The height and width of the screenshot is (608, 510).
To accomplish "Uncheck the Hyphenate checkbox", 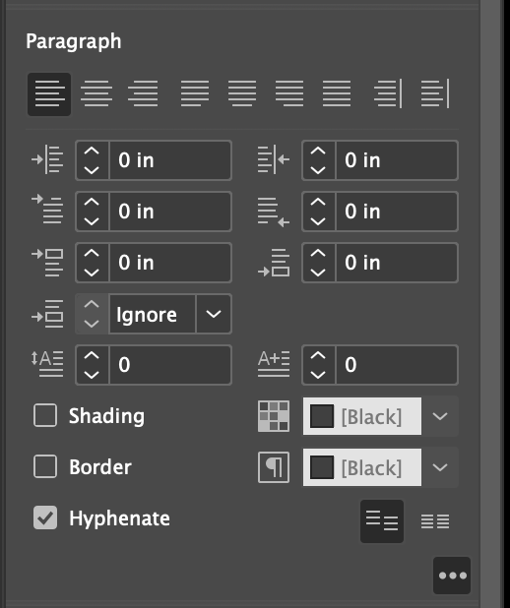I will tap(45, 517).
